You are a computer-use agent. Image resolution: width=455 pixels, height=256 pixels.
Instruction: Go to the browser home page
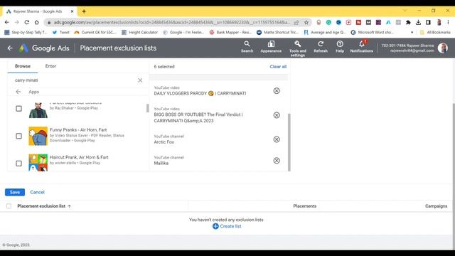click(36, 22)
